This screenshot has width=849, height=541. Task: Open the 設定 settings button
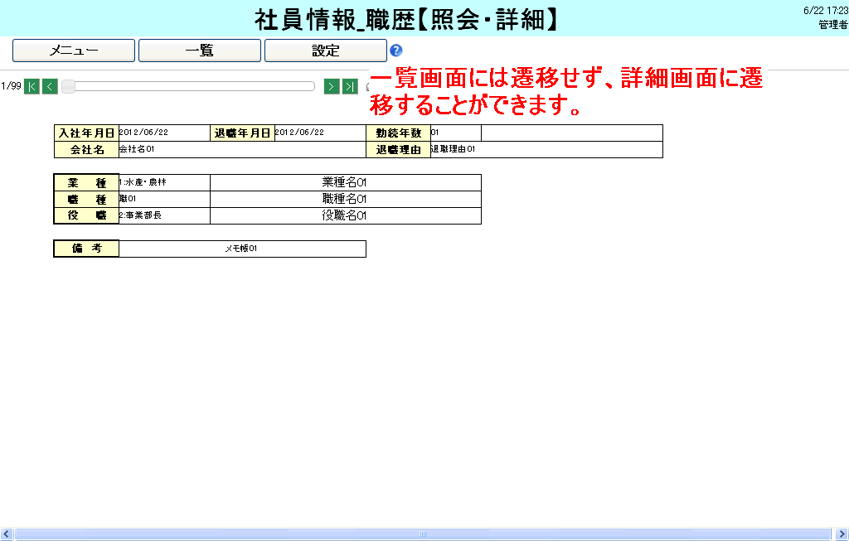tap(326, 51)
